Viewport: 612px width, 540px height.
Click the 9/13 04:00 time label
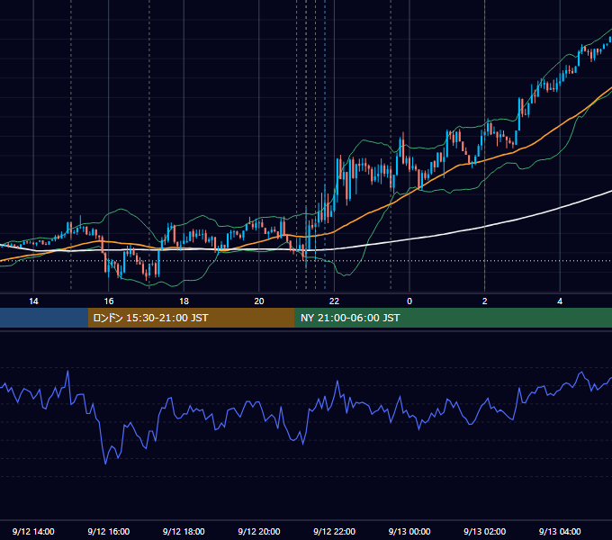click(x=560, y=531)
